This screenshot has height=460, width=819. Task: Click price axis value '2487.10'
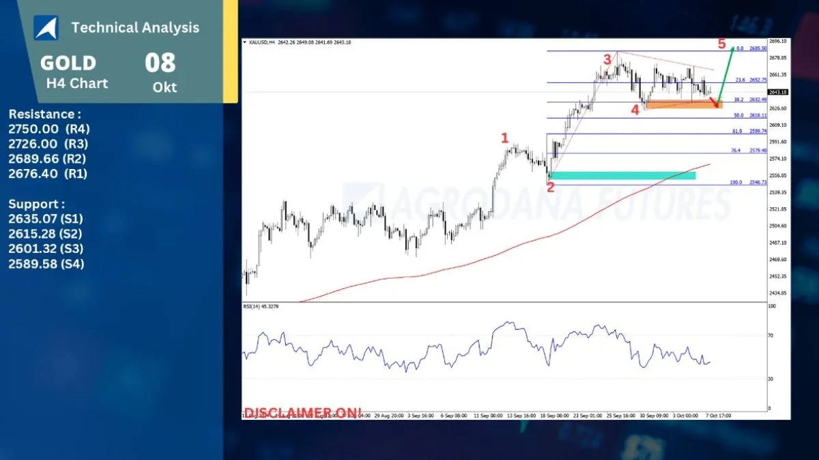[778, 243]
